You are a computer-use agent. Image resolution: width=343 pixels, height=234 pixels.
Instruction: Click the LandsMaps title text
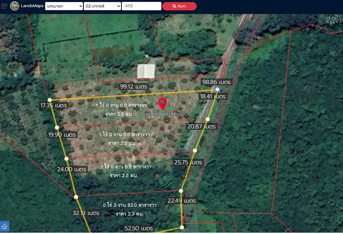[32, 6]
